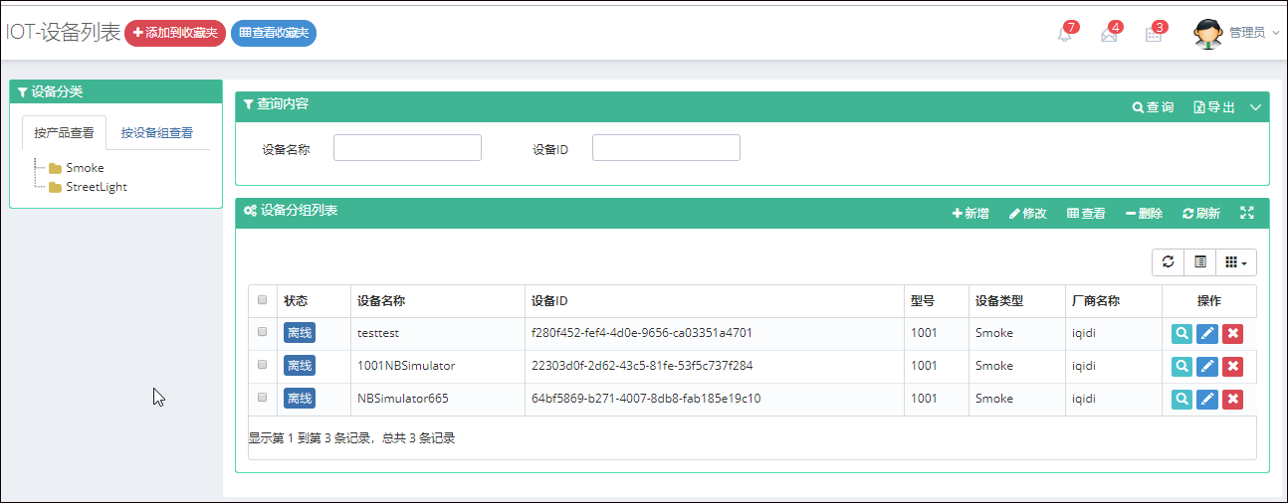Click 离线 status badge for testtest

click(300, 334)
